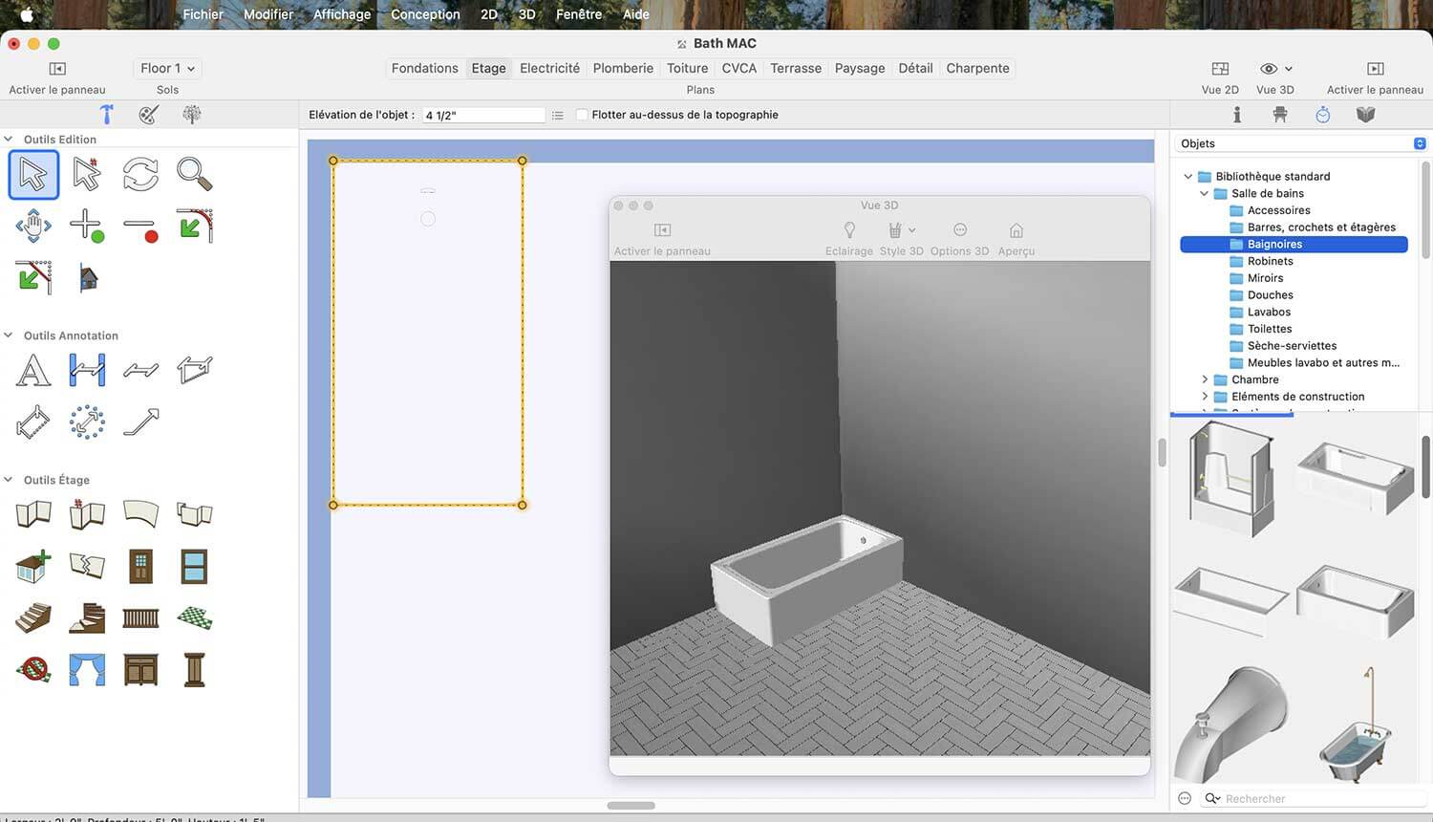
Task: Choose the dimension measurement tool
Action: point(87,370)
